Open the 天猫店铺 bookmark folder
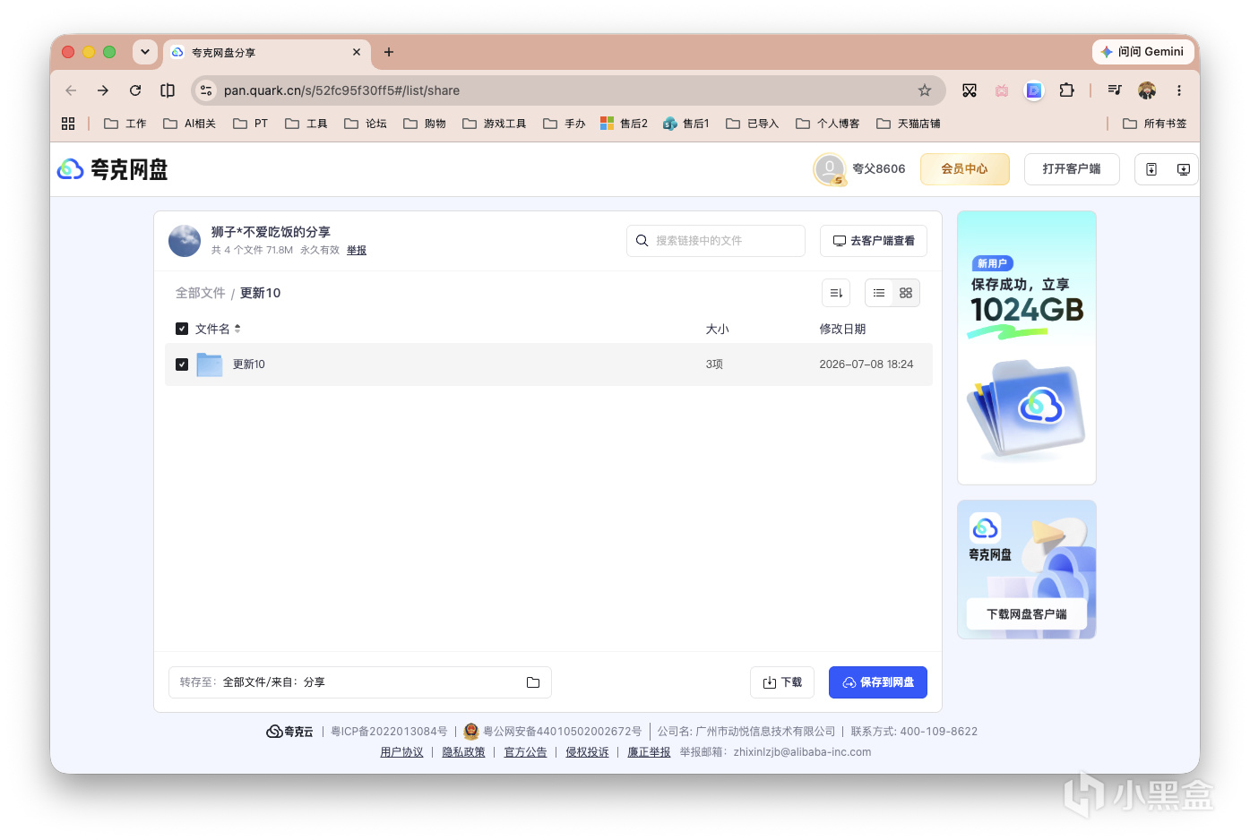This screenshot has width=1250, height=840. click(909, 124)
